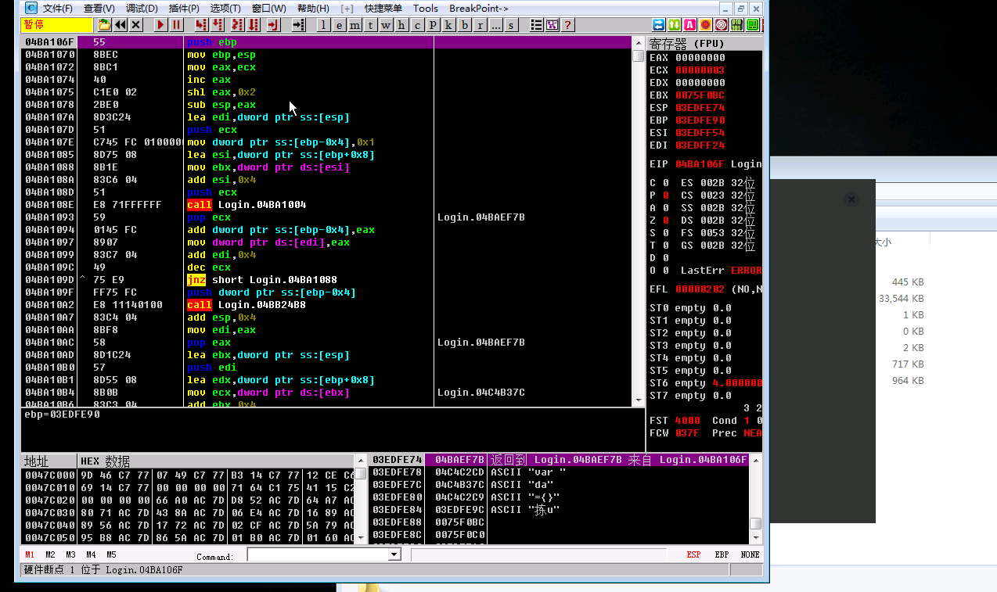Open the memory map 'm' window button
Image resolution: width=997 pixels, height=592 pixels.
point(355,25)
